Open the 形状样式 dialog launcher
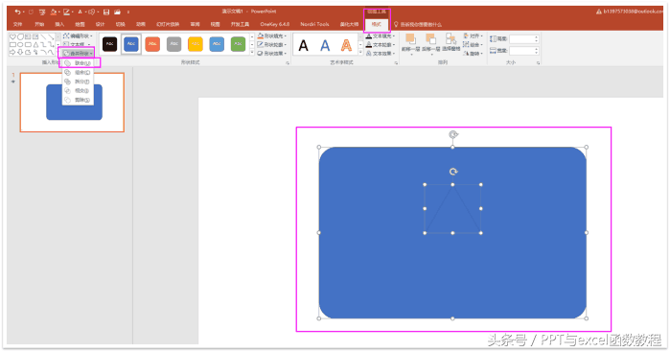Viewport: 670px width, 352px height. point(288,63)
